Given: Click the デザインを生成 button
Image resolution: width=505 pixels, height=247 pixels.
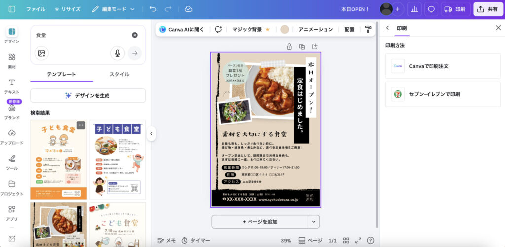Looking at the screenshot, I should point(88,95).
